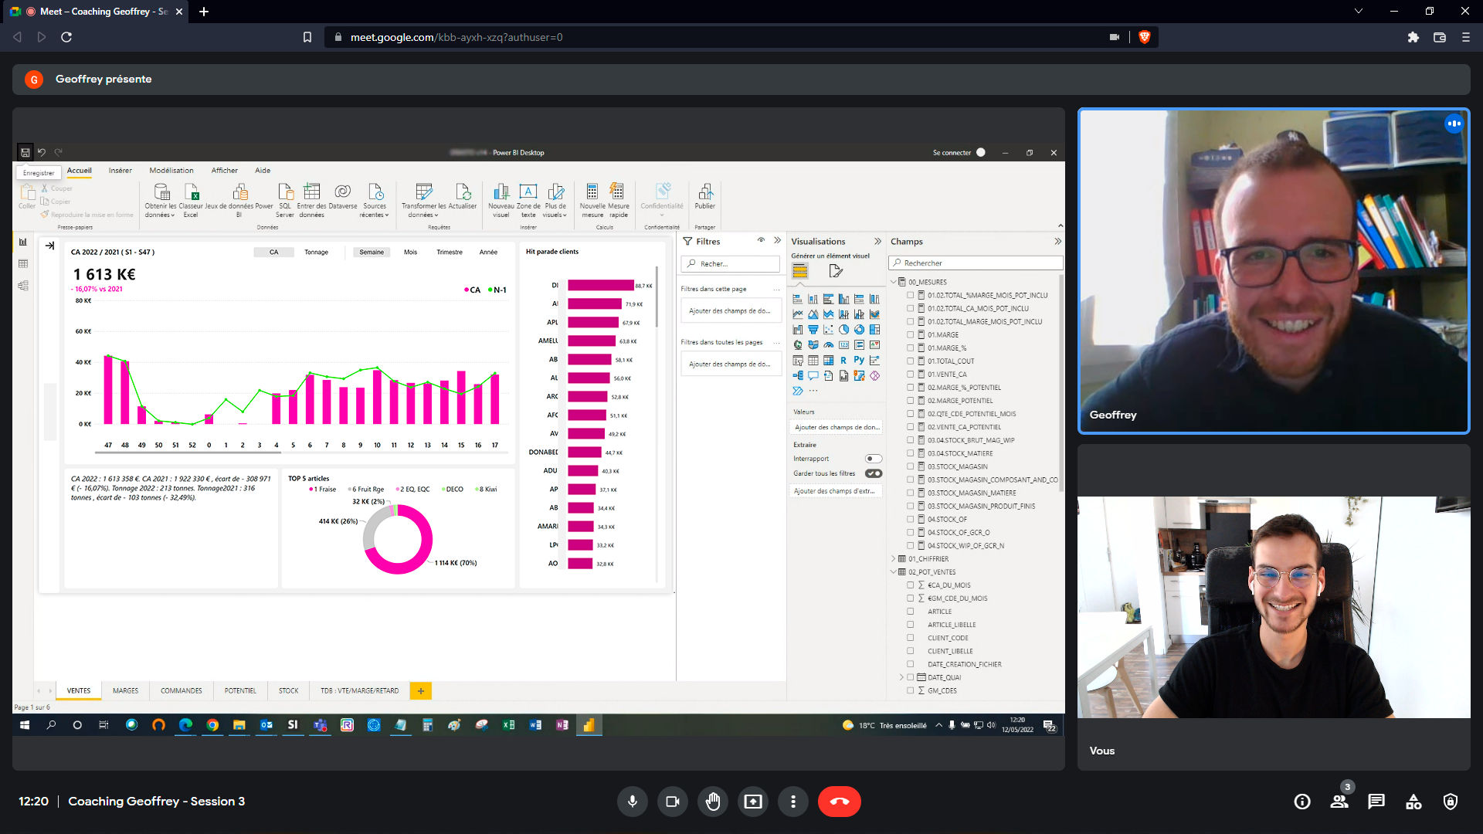Open the Afficher ribbon tab
1483x834 pixels.
[x=225, y=171]
